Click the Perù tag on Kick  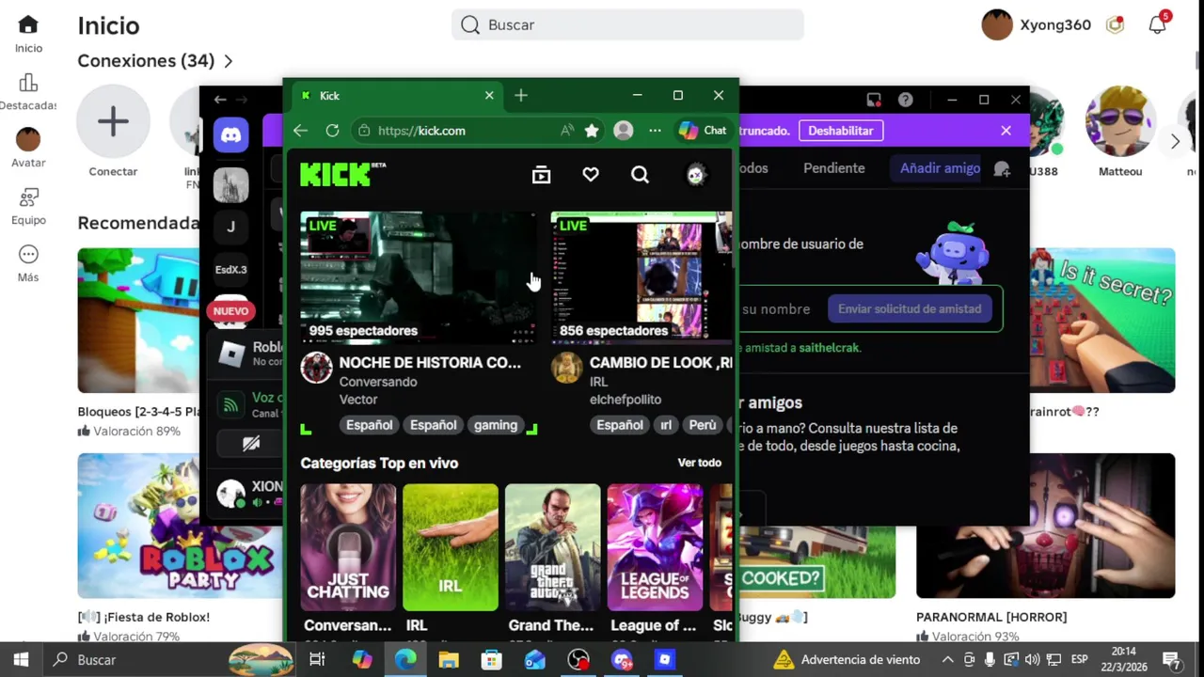702,425
